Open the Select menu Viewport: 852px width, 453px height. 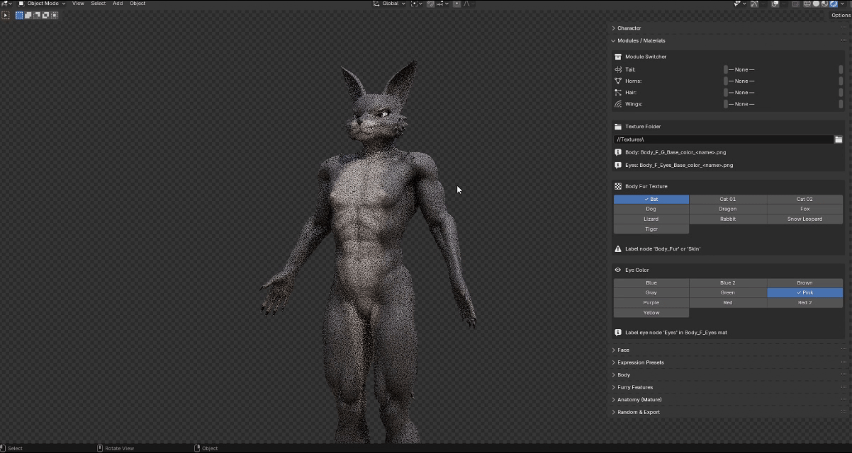pos(99,4)
